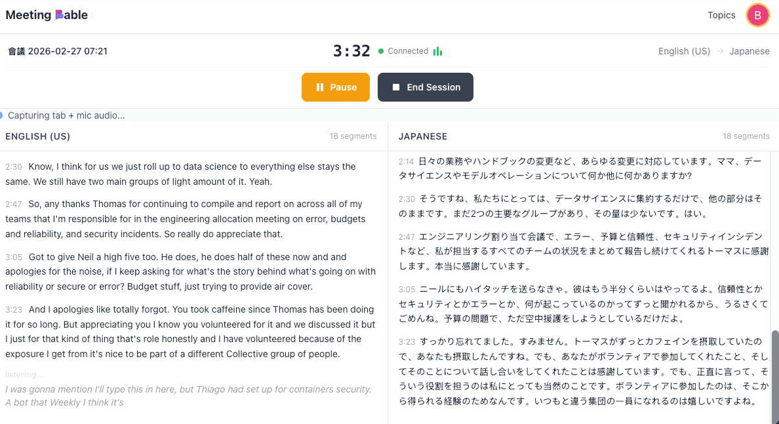The width and height of the screenshot is (779, 424).
Task: Toggle Pause on the live translation
Action: 335,87
